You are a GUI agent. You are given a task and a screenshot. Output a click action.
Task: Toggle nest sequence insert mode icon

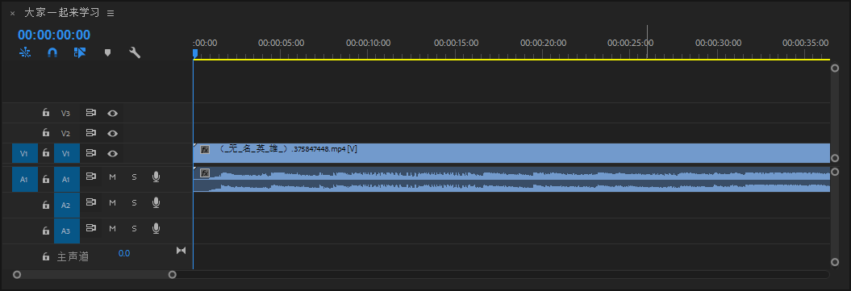[25, 52]
